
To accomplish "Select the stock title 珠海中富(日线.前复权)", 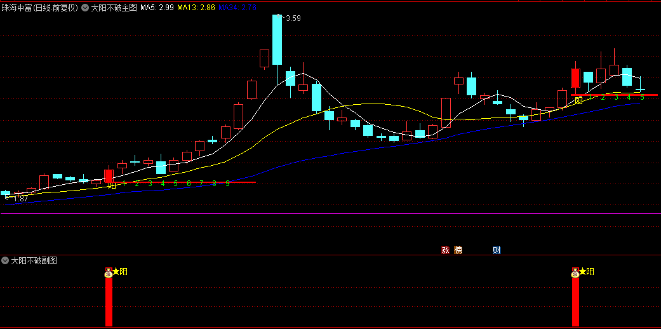I will (39, 8).
